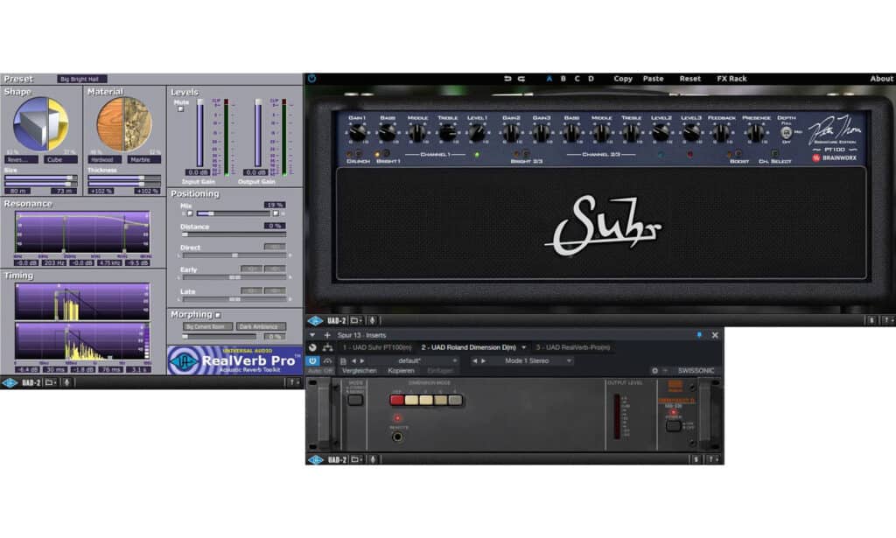Toggle the Suhr plugin power icon

312,79
